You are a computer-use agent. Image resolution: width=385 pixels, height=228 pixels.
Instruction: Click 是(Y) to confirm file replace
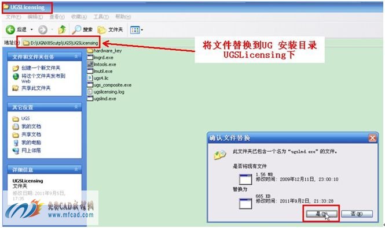[321, 214]
